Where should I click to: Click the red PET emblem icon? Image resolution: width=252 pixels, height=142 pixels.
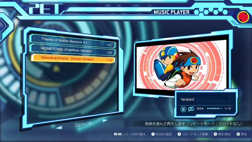pos(243,17)
